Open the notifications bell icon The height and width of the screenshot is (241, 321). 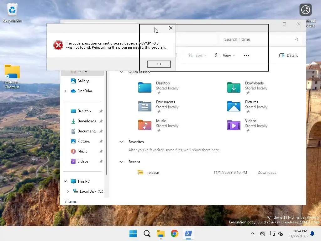312,233
